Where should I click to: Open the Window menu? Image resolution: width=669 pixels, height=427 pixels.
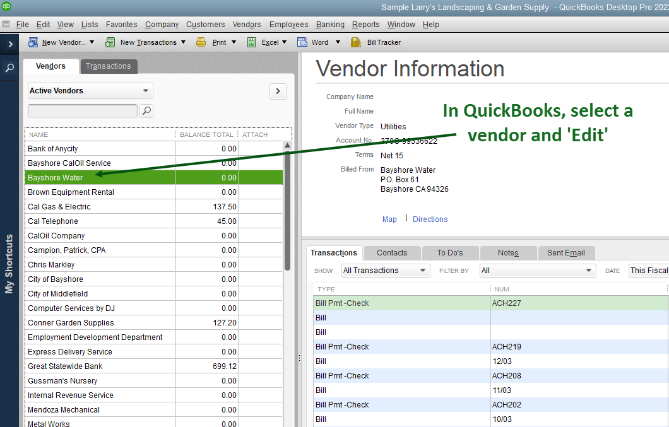coord(401,25)
